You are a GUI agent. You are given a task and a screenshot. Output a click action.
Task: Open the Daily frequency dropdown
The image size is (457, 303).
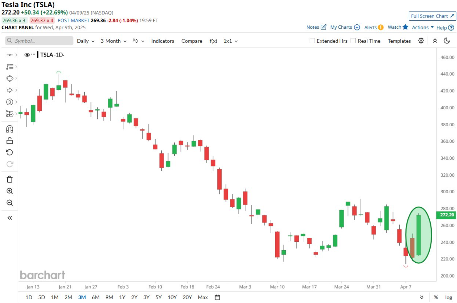[85, 41]
